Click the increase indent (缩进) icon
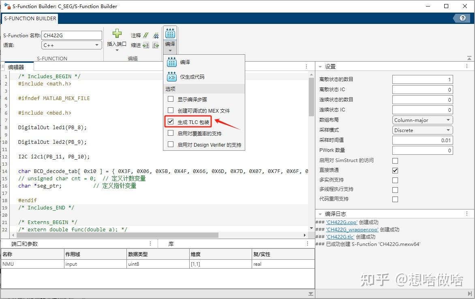This screenshot has height=299, width=475. (145, 45)
